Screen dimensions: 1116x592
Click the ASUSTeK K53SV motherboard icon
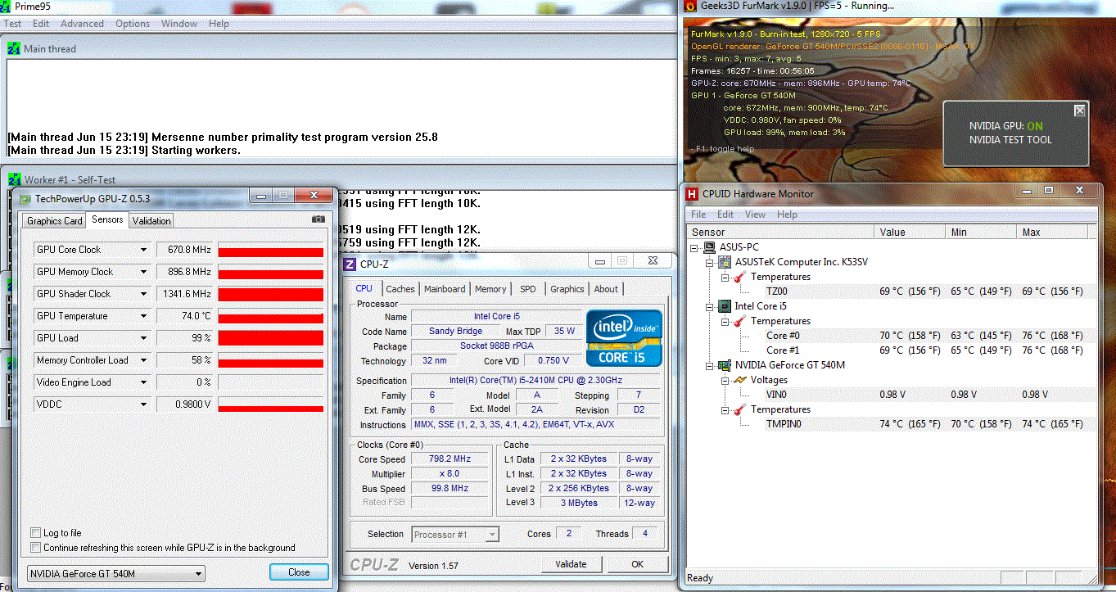point(725,262)
